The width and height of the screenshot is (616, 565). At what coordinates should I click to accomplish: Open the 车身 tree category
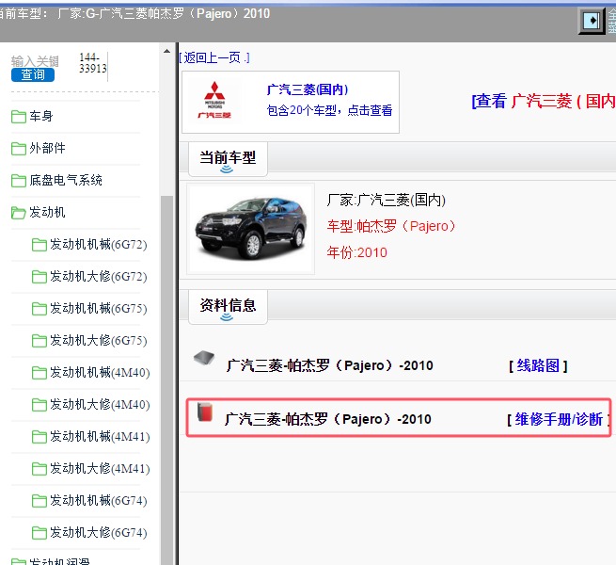point(40,117)
